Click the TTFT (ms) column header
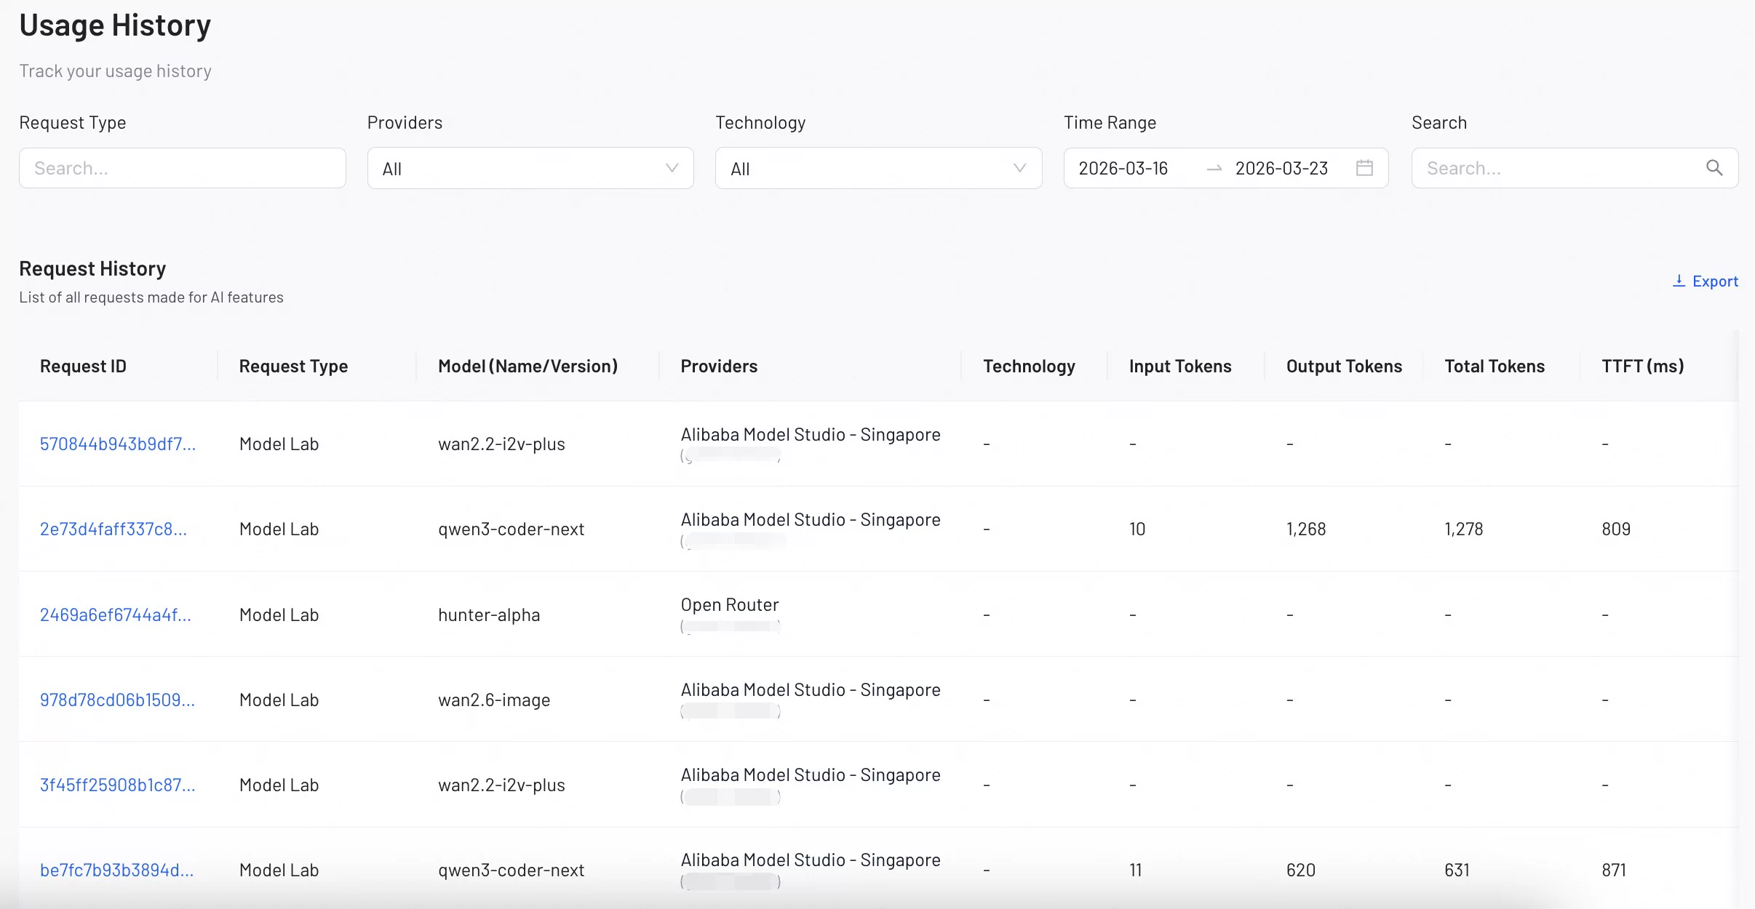 click(1643, 366)
